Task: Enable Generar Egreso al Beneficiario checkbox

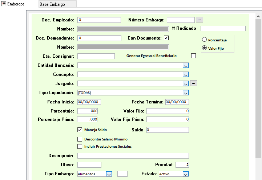Action: (x=193, y=56)
